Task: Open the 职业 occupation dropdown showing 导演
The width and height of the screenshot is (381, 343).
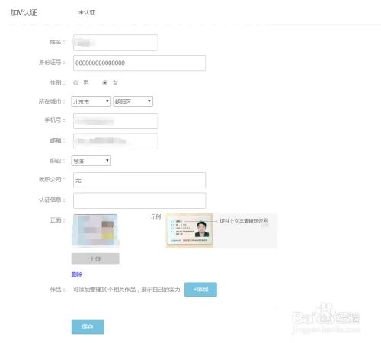Action: (x=91, y=161)
